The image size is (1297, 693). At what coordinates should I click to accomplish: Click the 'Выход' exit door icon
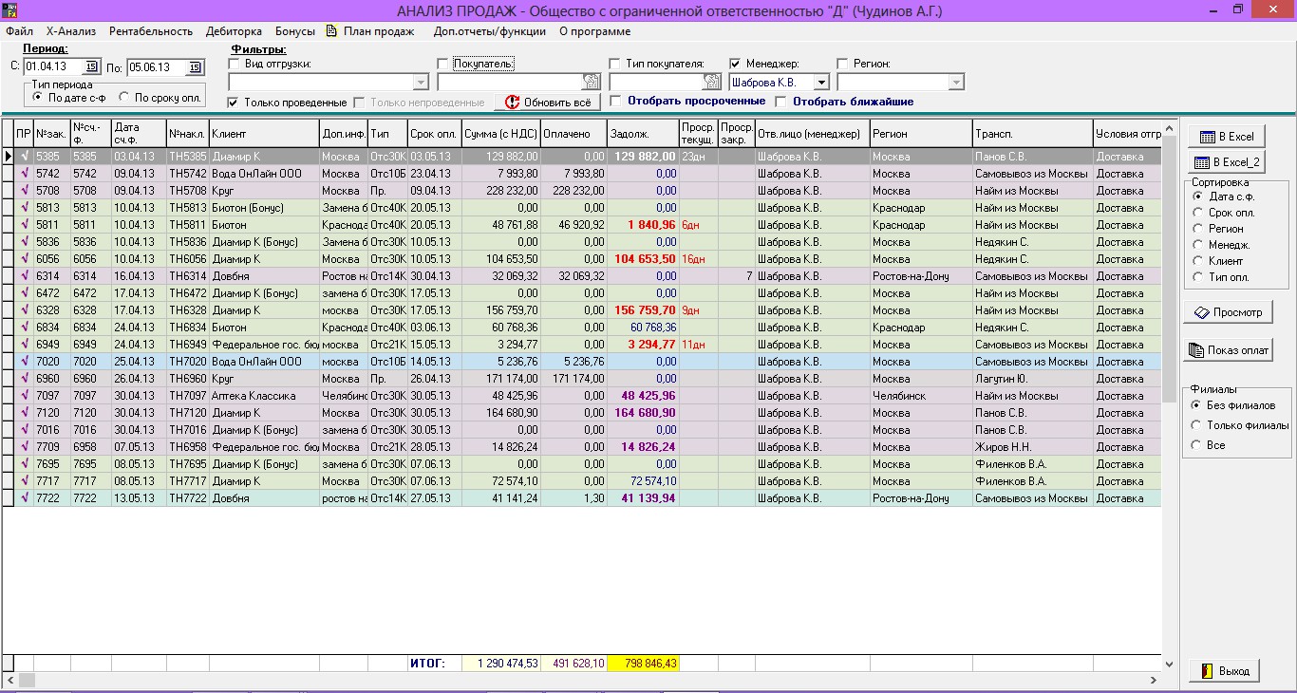(x=1208, y=670)
